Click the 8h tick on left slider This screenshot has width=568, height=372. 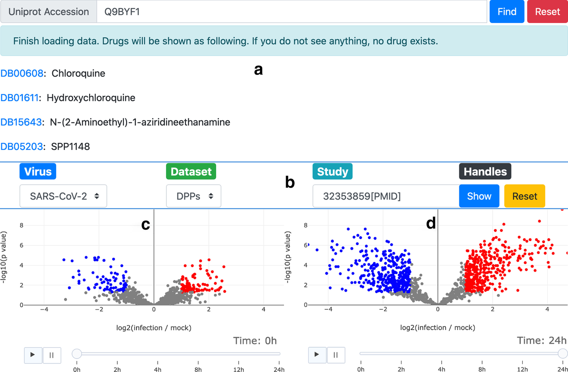(x=198, y=369)
